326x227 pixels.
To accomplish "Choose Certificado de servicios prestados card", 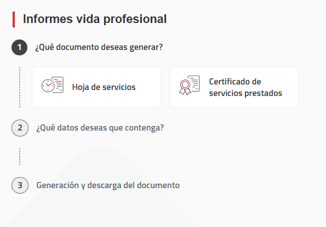I will 234,87.
